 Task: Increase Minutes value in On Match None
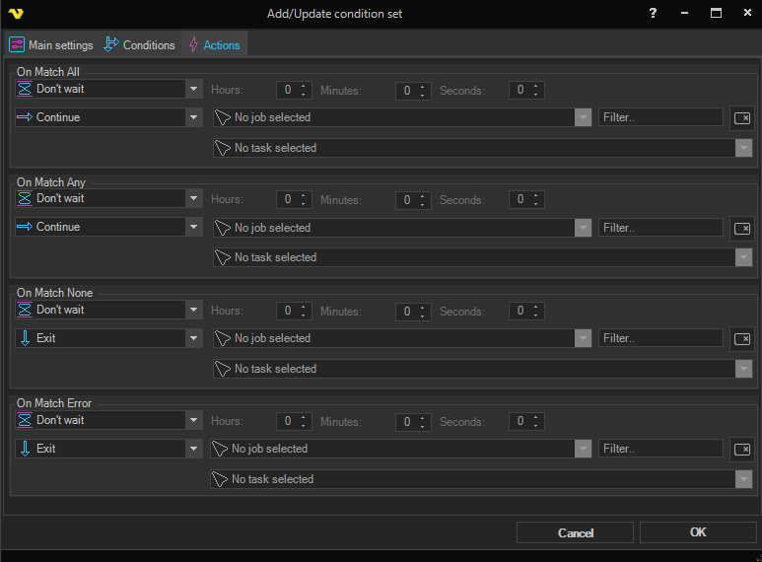(x=423, y=306)
